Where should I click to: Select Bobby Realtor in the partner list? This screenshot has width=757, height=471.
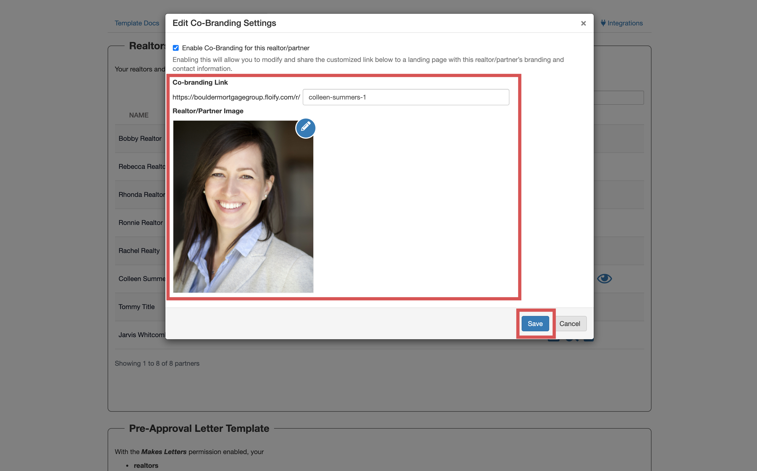pyautogui.click(x=140, y=139)
